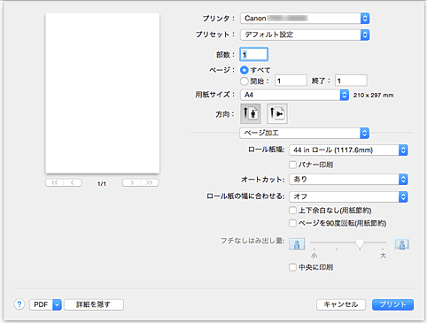427x323 pixels.
Task: Click the フチなしはみ出し量 slider handle
Action: coord(360,243)
